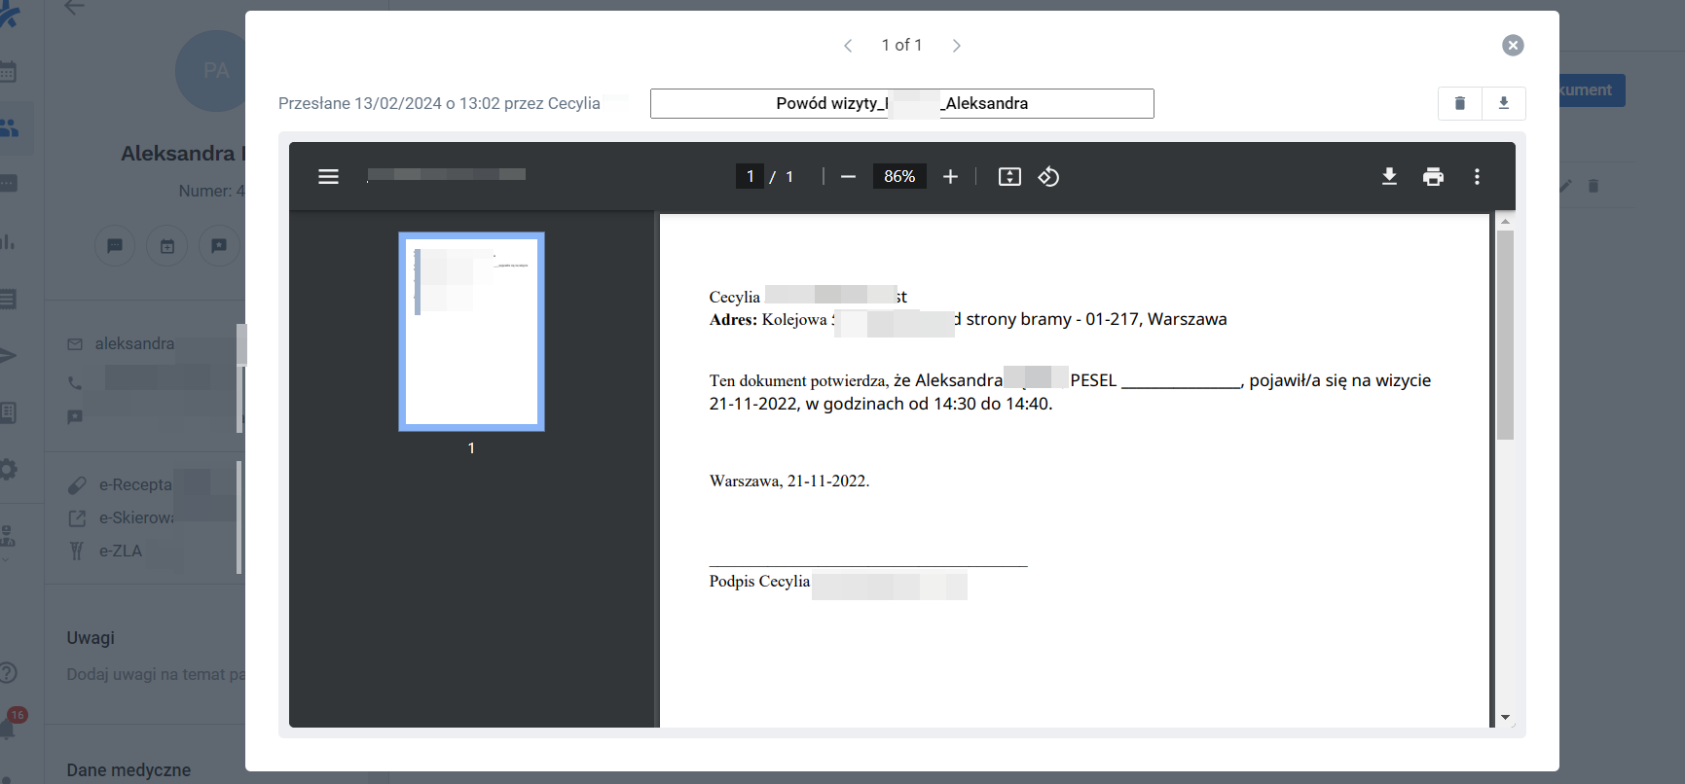
Task: Open the calendar icon in left sidebar
Action: coord(8,71)
